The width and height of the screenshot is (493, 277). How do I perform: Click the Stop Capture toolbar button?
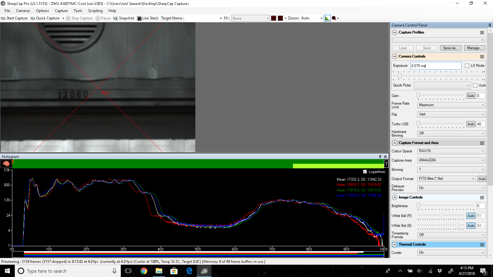click(x=79, y=18)
